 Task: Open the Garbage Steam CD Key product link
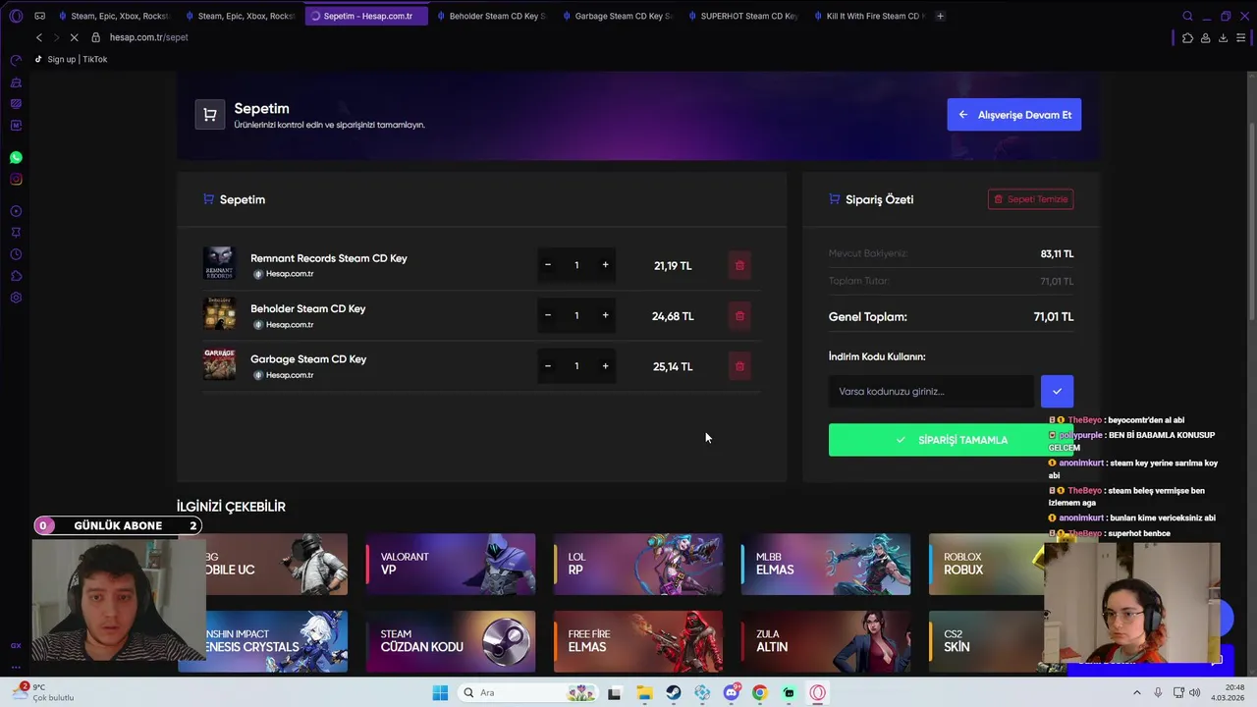click(308, 359)
